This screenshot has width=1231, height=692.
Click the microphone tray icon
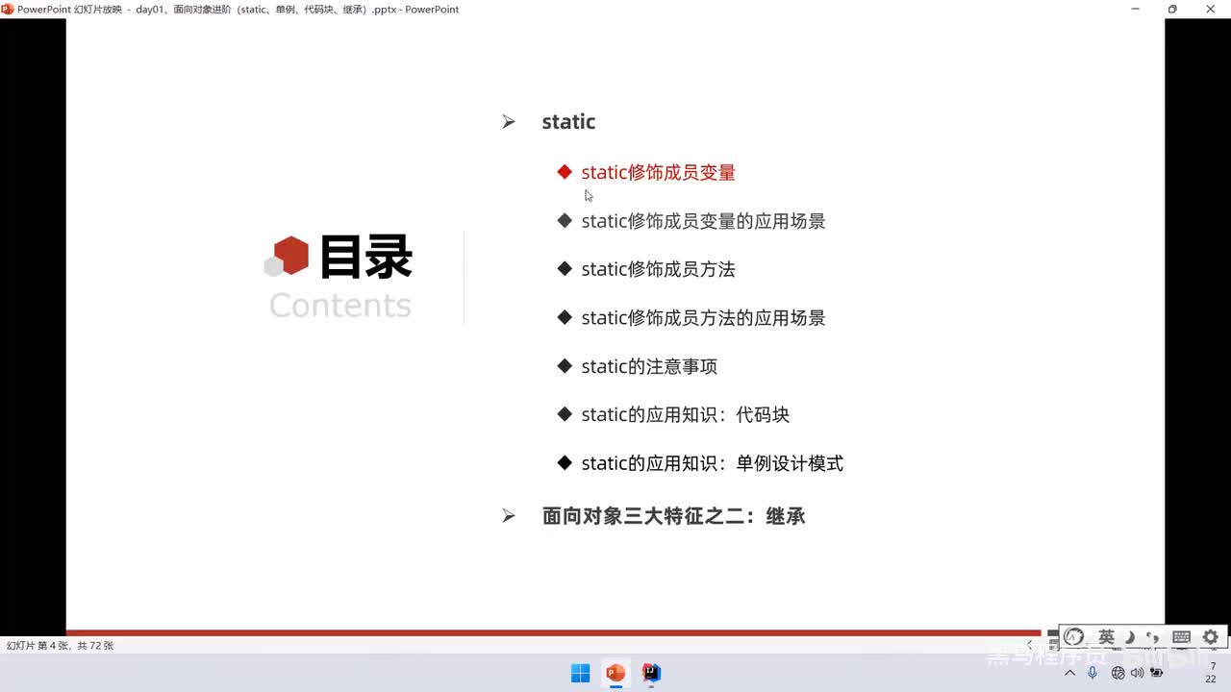point(1093,673)
